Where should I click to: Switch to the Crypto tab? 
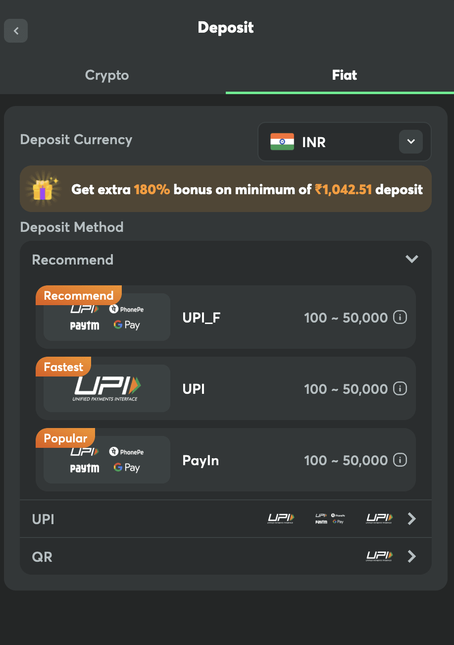(x=107, y=75)
